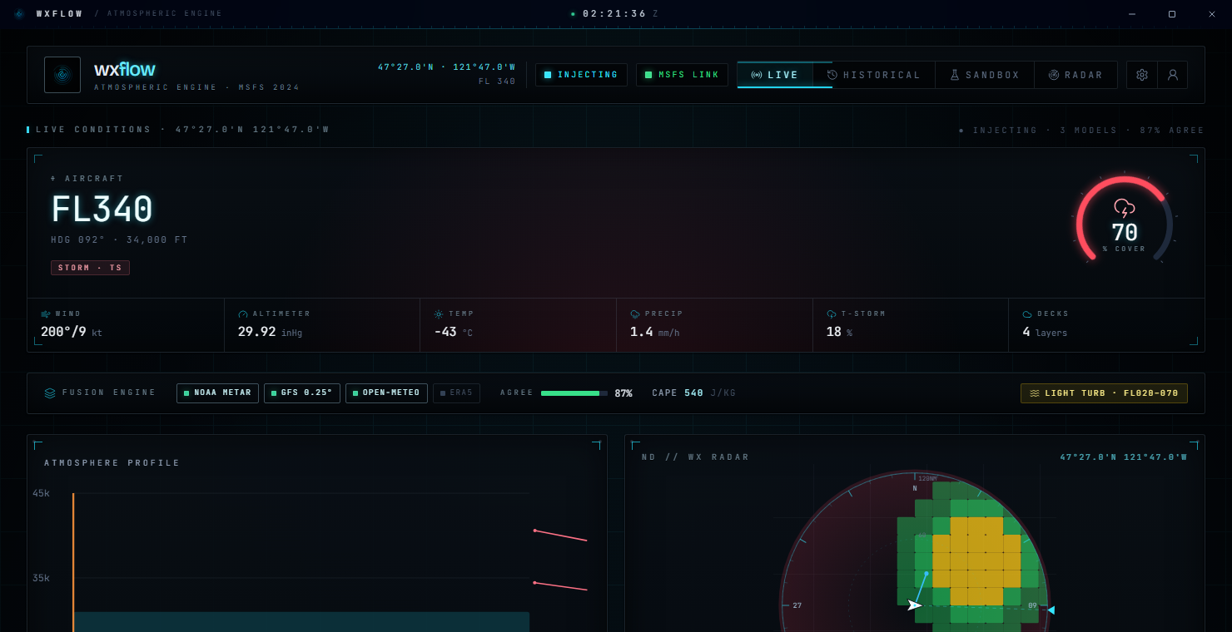Click the "87%" next to the AGREE bar
The image size is (1232, 632).
click(623, 393)
